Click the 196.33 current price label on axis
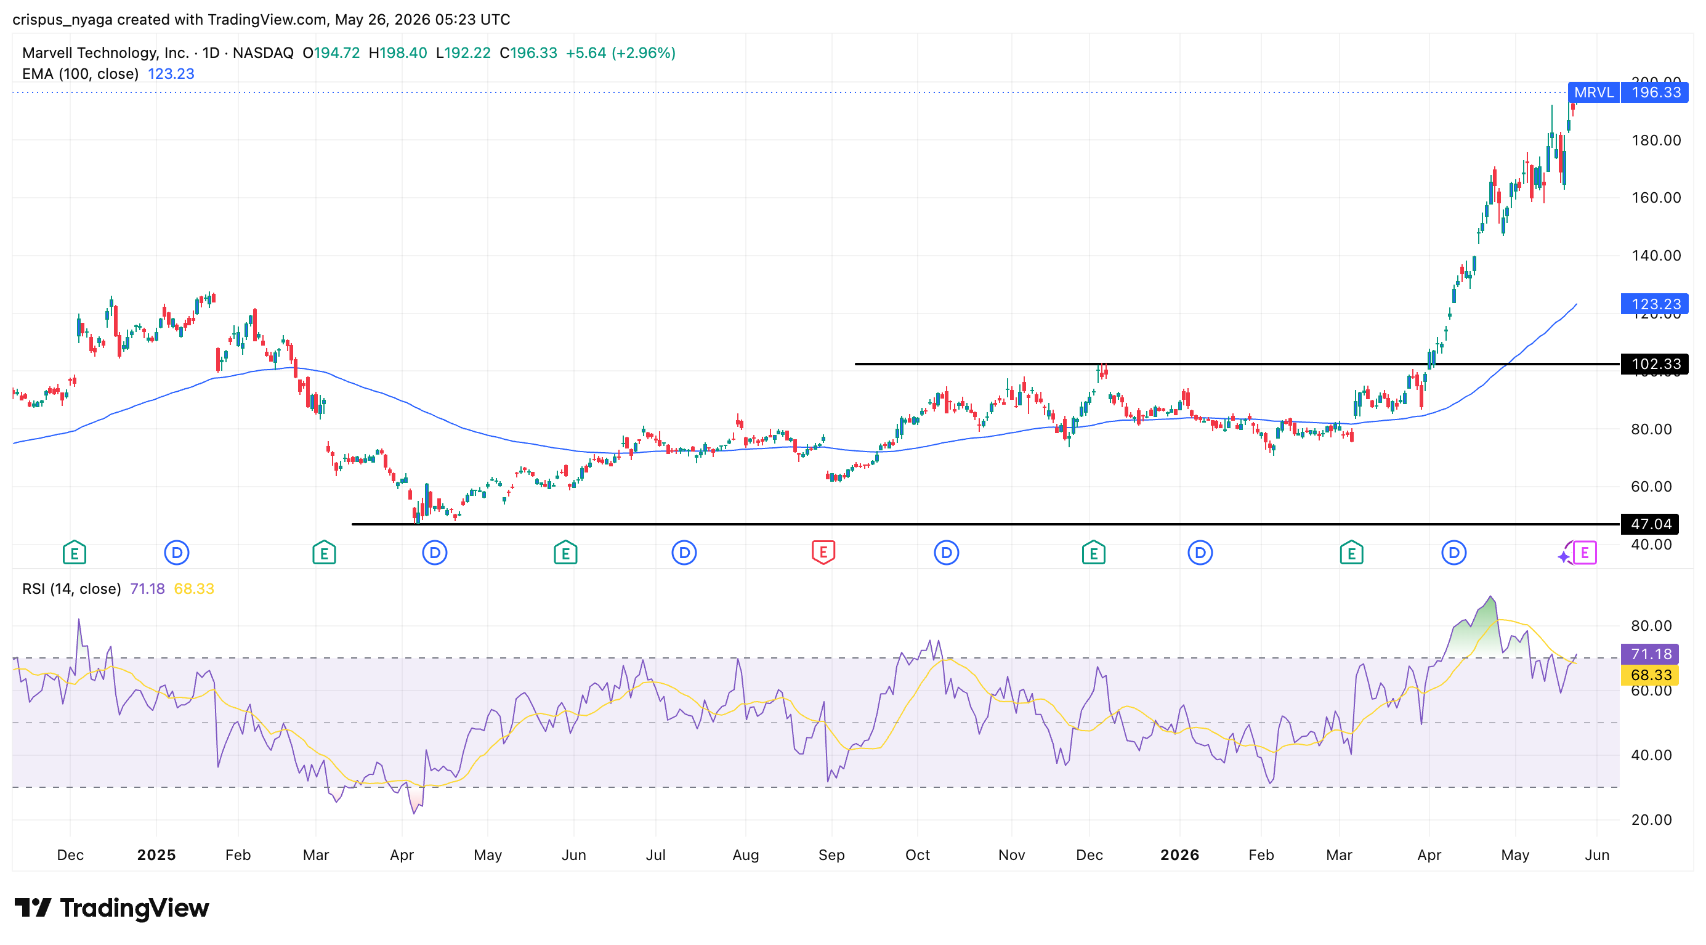The image size is (1706, 945). [x=1655, y=92]
